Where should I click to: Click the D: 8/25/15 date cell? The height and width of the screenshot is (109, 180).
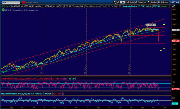pos(16,6)
